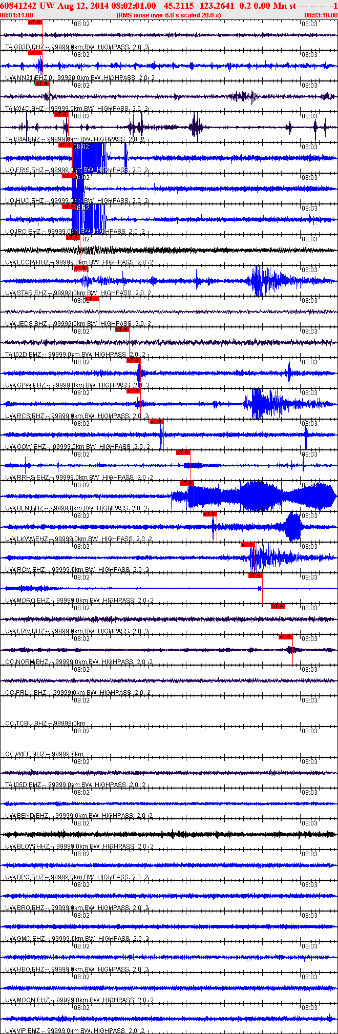The image size is (338, 1034).
Task: Click the red pick flag on UW.BLN trace
Action: click(x=186, y=483)
